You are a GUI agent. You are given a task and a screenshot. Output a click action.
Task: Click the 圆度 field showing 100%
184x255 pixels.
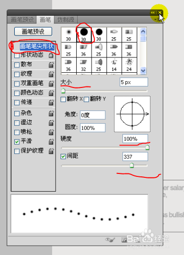(x=92, y=128)
